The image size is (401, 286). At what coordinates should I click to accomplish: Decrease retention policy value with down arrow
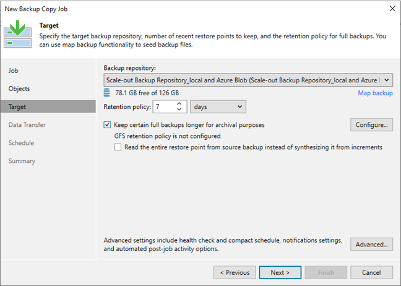(179, 110)
